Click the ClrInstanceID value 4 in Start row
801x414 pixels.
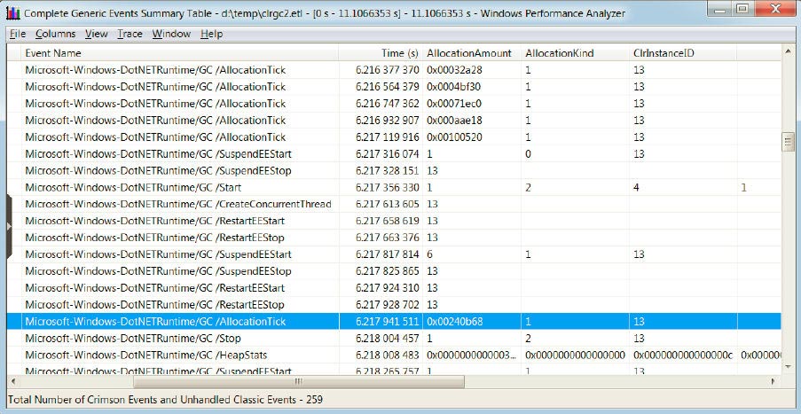click(x=636, y=187)
